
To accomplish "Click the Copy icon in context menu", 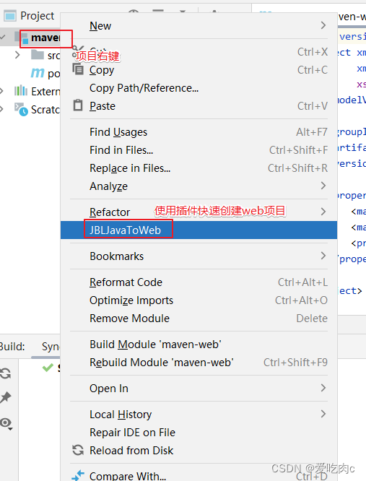I will [x=78, y=69].
